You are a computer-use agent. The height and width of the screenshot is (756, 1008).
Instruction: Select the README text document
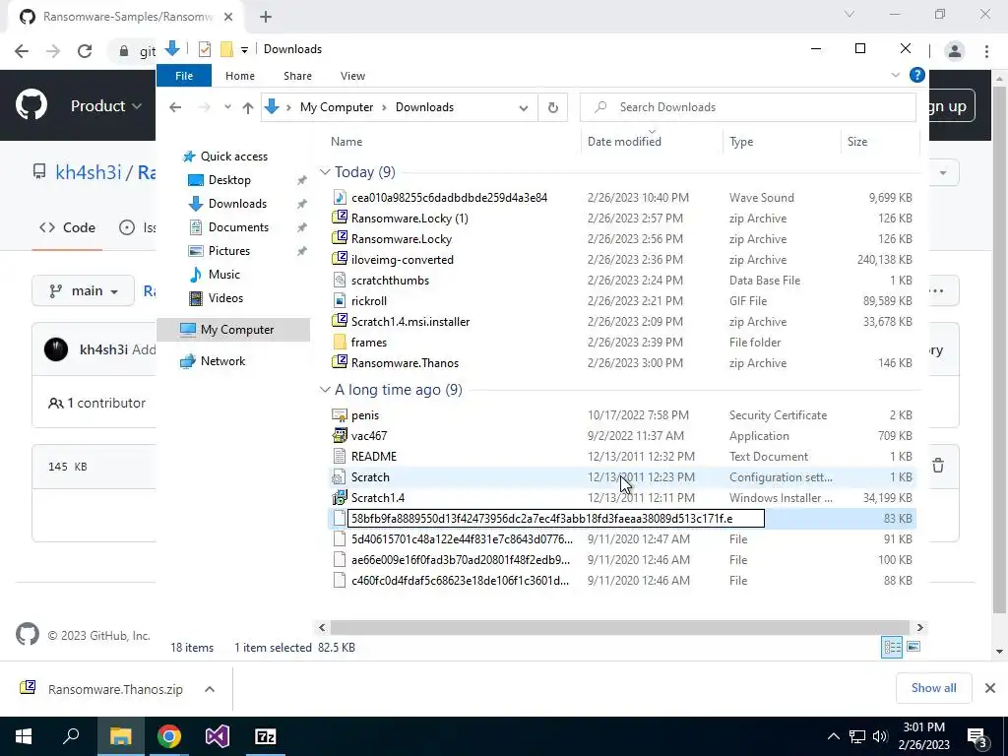(373, 457)
